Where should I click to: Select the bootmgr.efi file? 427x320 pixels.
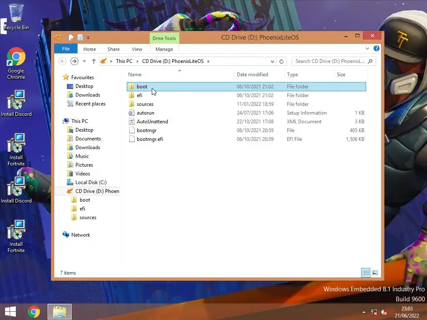[246, 139]
